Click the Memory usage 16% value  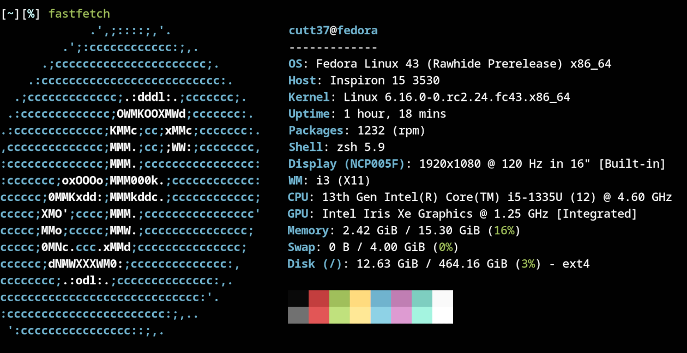click(x=504, y=230)
